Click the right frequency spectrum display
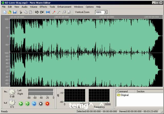Screen dimensions: 164x114 click(99, 95)
